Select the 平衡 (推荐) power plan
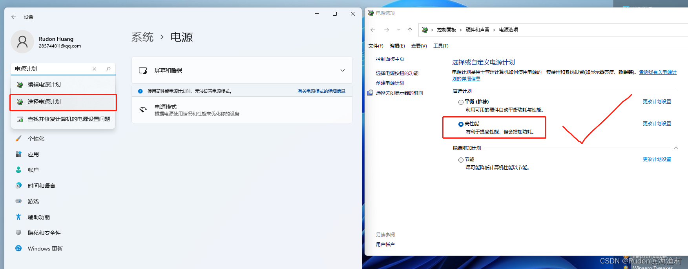The width and height of the screenshot is (688, 269). pos(461,102)
